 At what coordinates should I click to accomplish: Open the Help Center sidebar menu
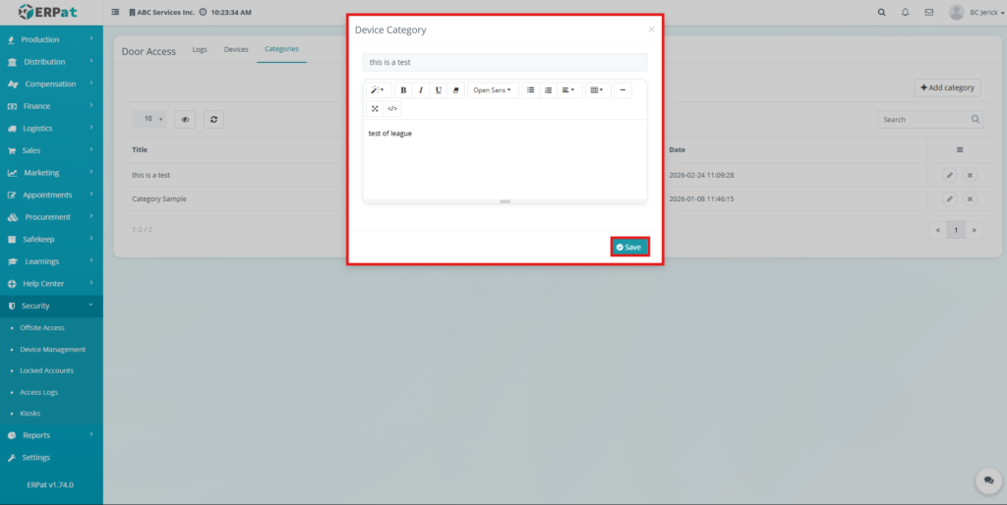point(51,284)
